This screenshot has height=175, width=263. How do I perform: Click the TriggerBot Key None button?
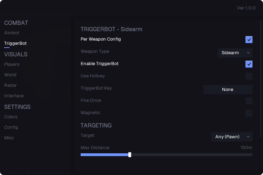pos(228,90)
